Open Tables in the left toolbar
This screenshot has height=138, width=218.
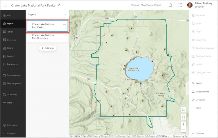pos(13,32)
